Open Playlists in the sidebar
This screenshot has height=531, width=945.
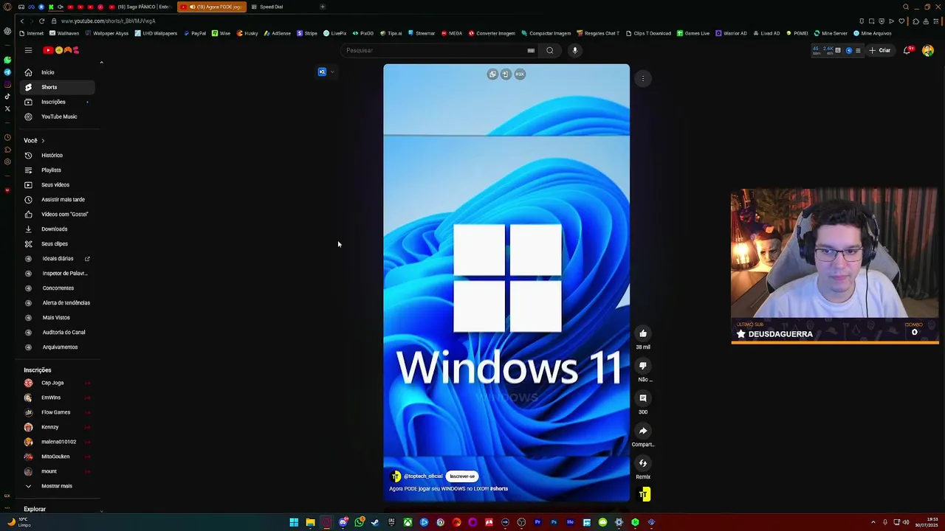pos(57,170)
